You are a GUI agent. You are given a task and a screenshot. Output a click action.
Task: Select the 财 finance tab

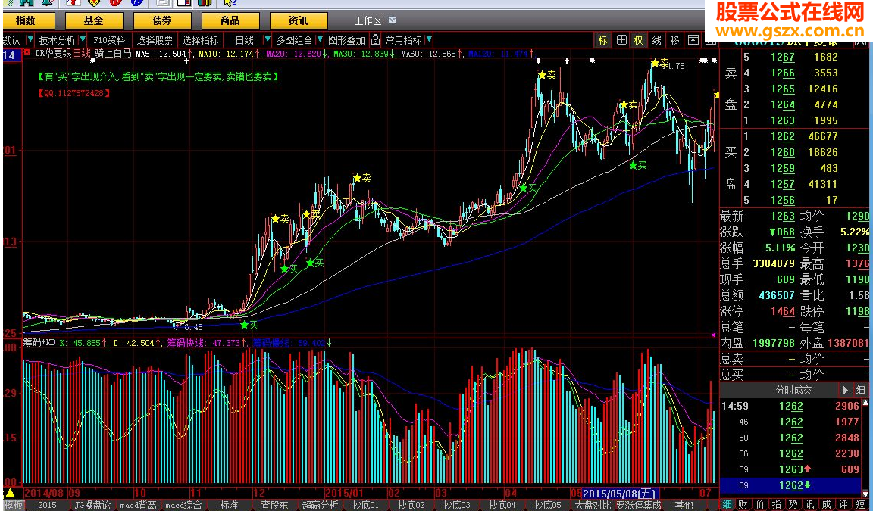744,504
